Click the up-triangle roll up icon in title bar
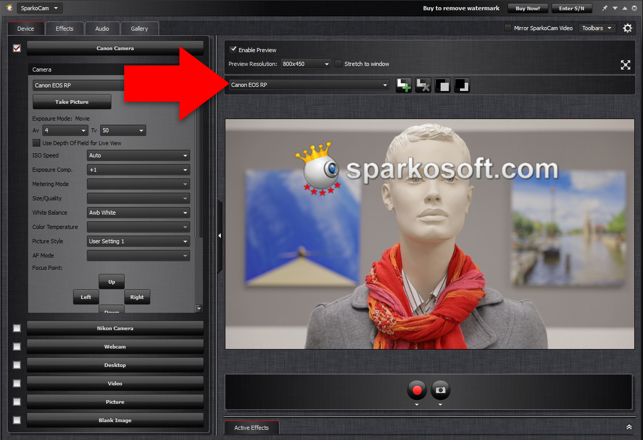The height and width of the screenshot is (440, 643). point(625,8)
